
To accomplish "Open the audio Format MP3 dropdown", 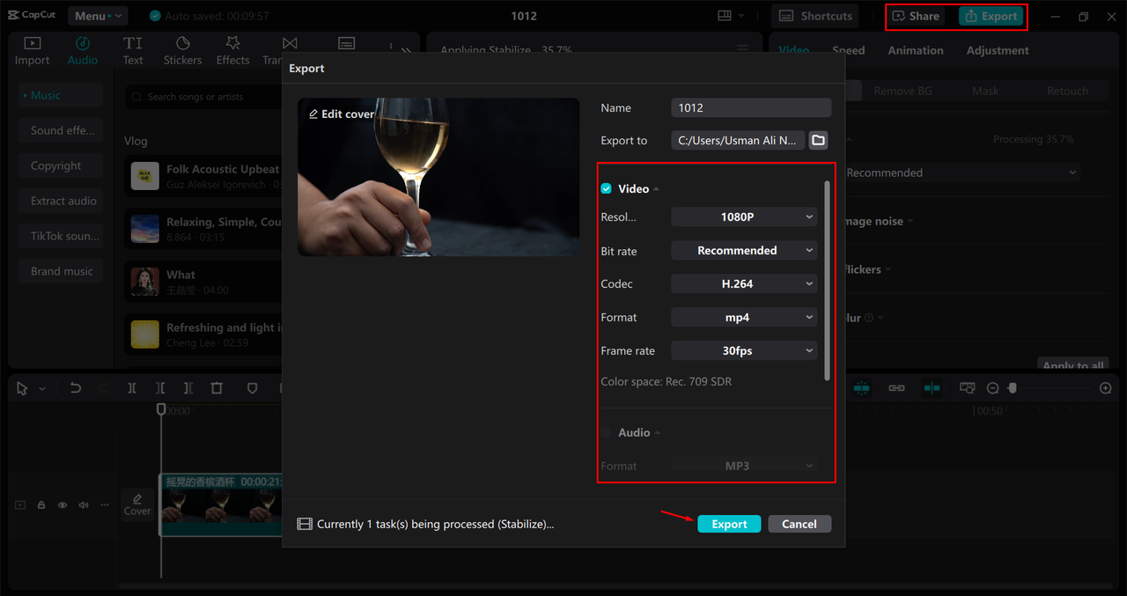I will click(744, 466).
